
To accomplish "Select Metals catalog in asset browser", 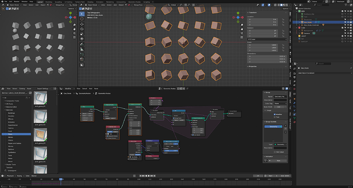I will tap(11, 137).
